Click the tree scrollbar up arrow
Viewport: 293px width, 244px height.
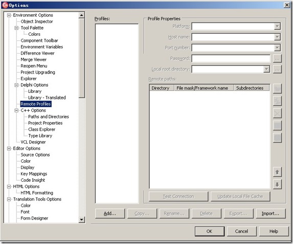[x=81, y=15]
